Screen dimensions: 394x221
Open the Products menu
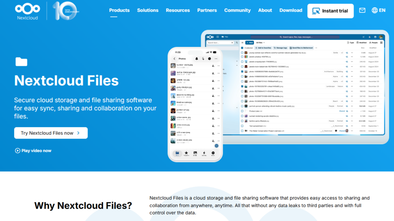pos(119,10)
